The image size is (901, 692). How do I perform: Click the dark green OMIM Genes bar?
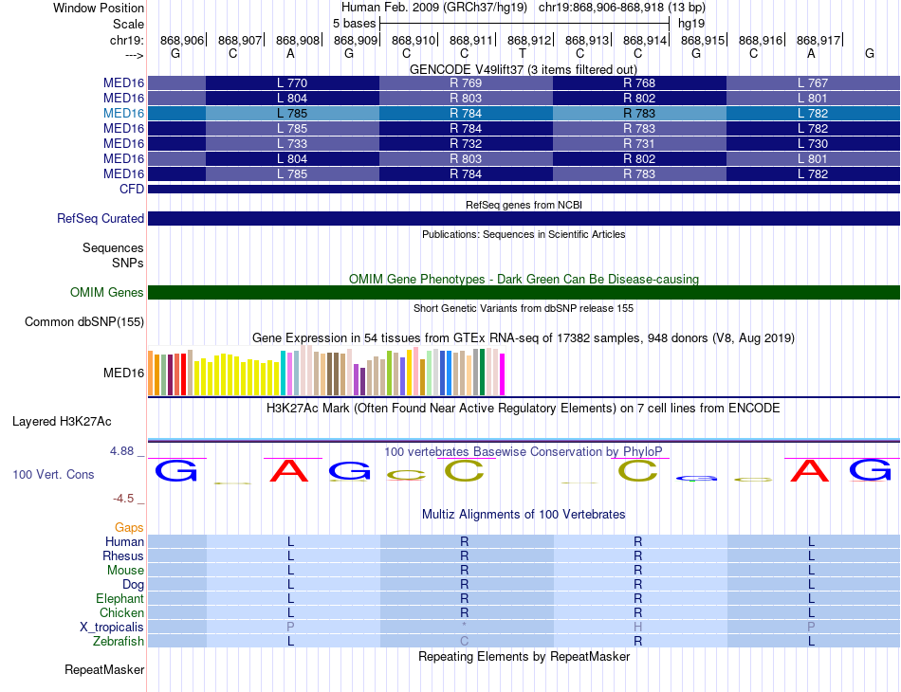pos(524,292)
